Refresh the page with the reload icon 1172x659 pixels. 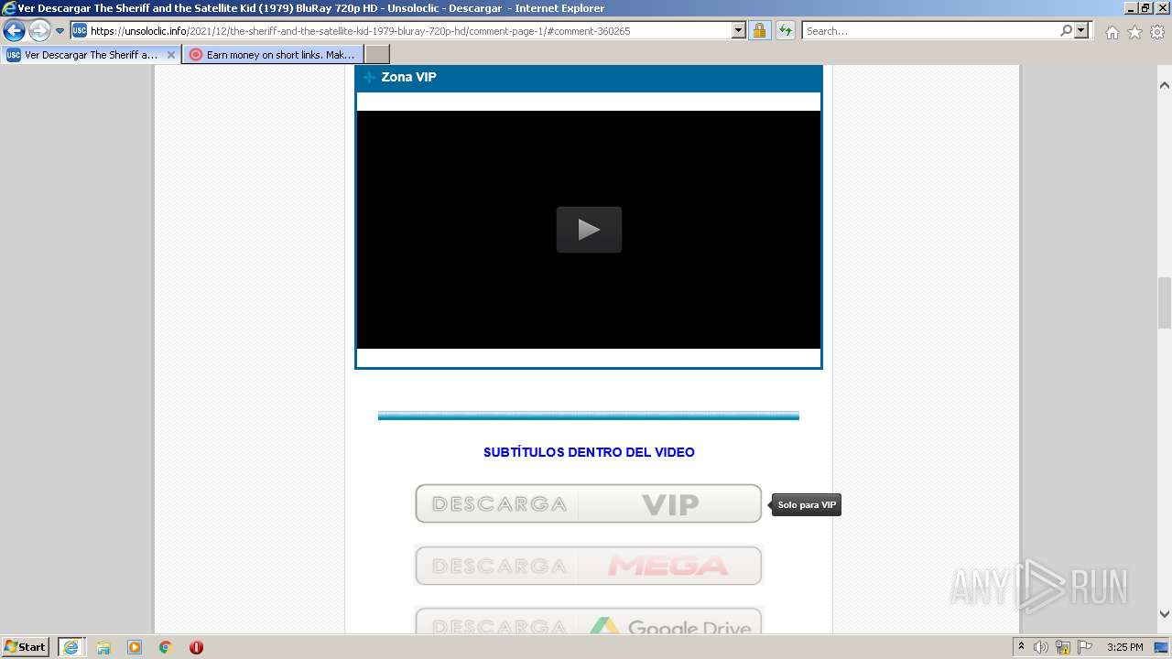[x=785, y=31]
